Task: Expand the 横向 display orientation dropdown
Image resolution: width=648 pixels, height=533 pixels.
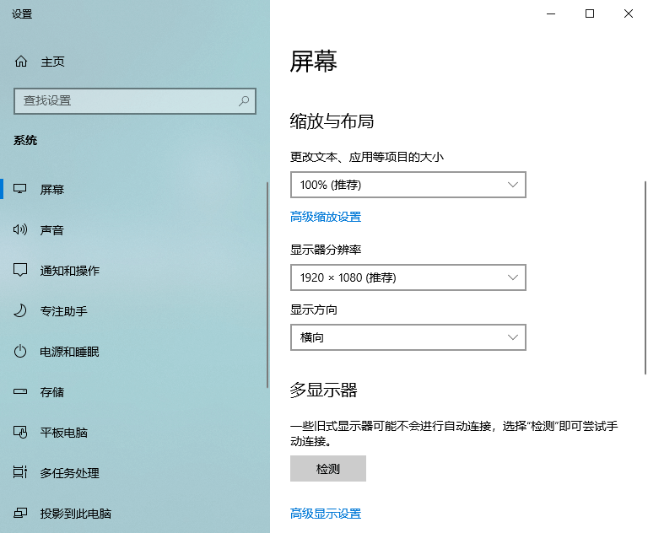Action: [408, 337]
